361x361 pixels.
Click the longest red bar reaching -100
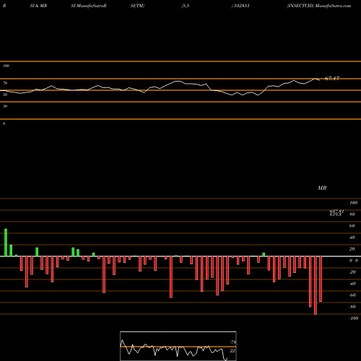316,285
